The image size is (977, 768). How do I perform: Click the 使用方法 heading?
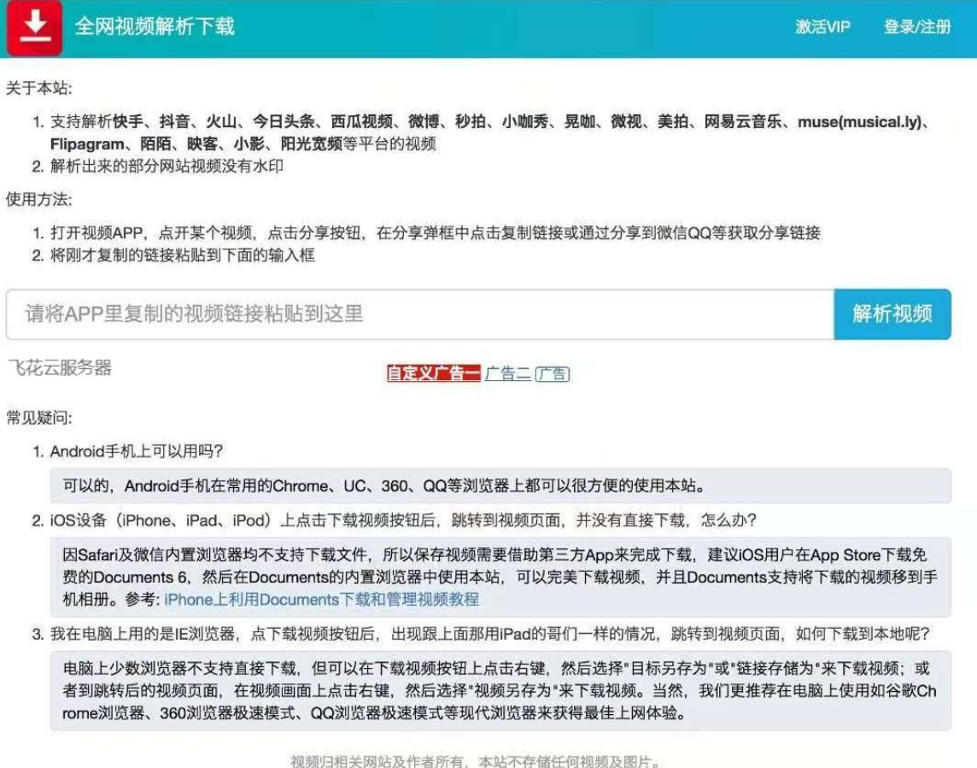38,200
